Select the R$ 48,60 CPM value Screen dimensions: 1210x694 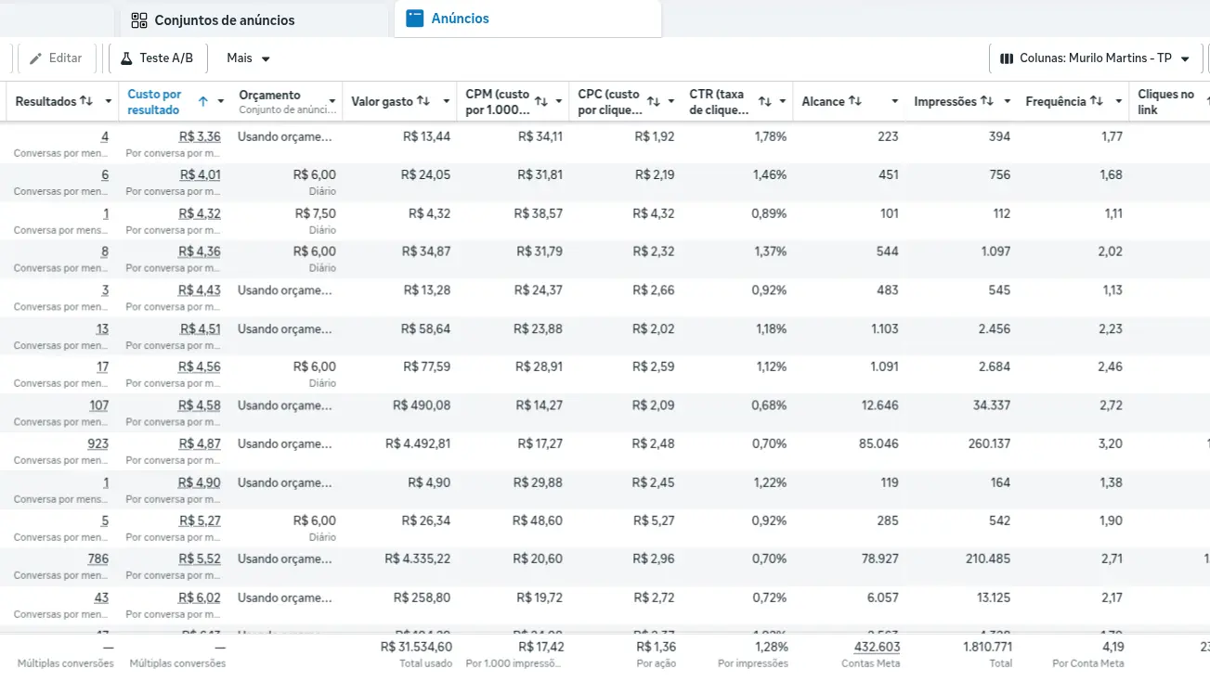tap(539, 520)
